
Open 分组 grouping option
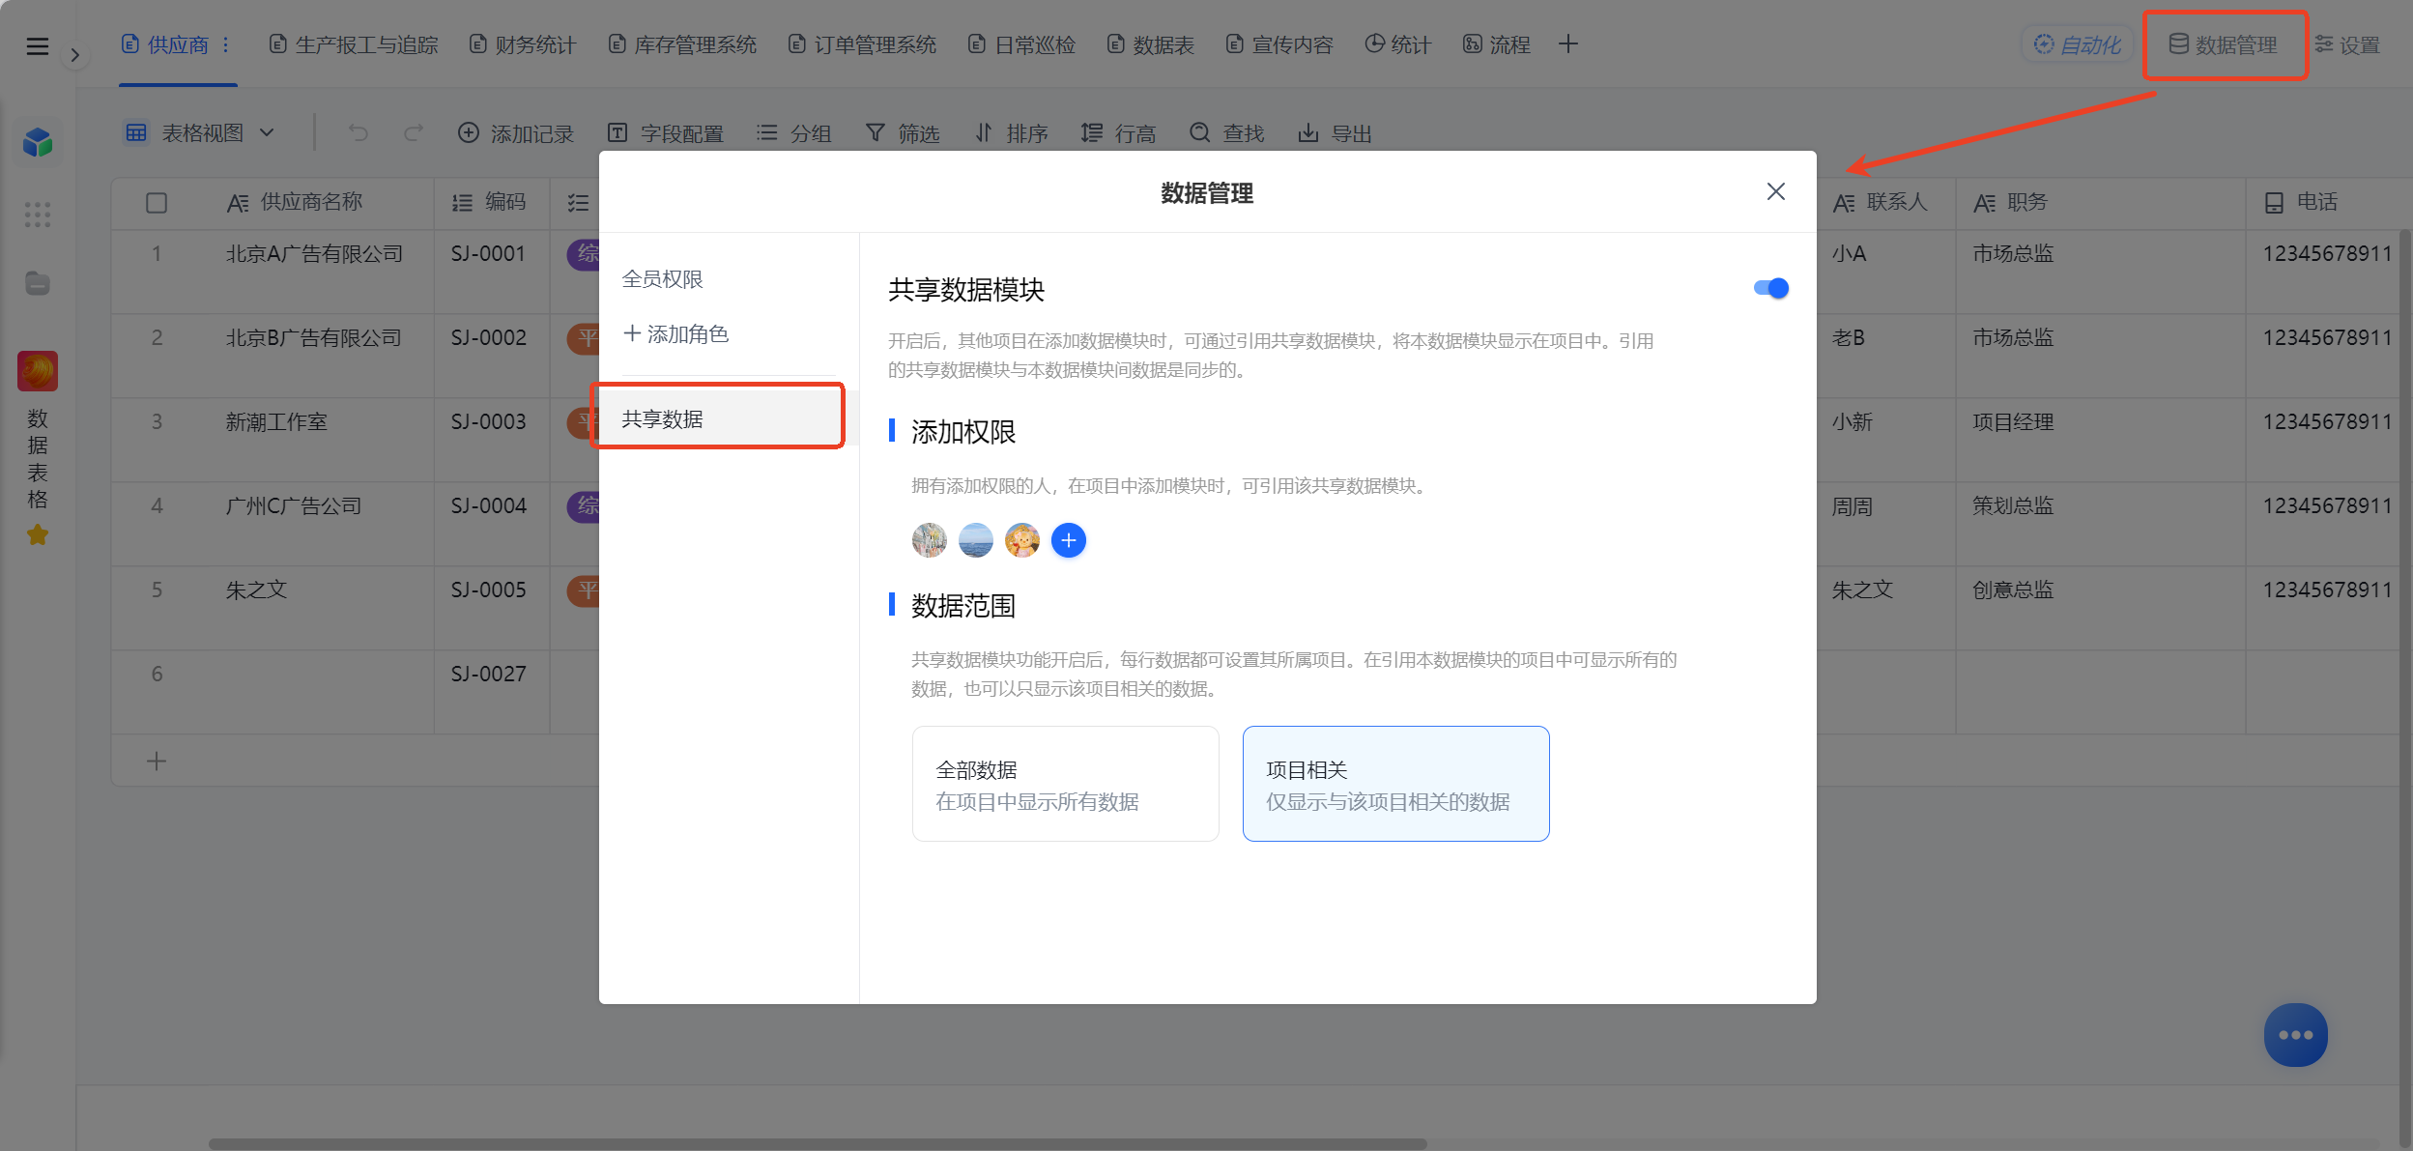pos(793,133)
